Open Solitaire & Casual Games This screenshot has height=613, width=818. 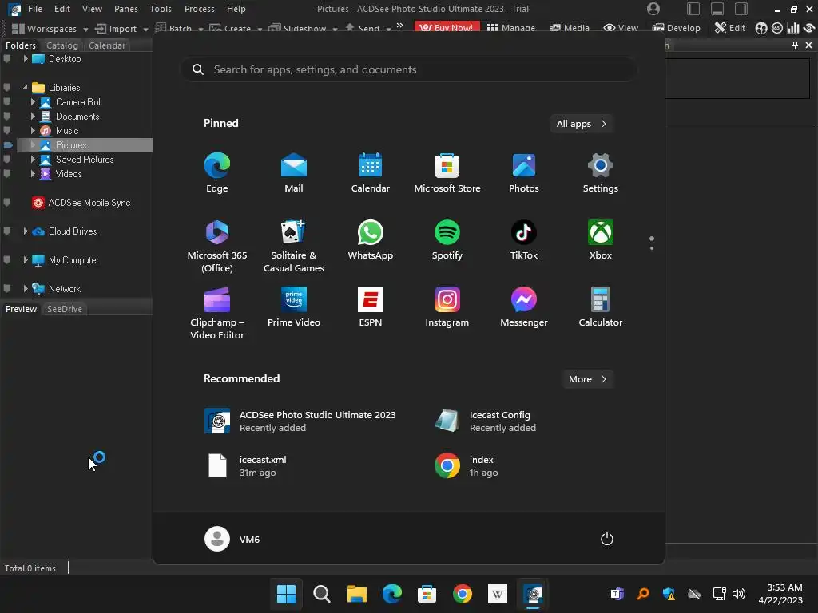(x=294, y=246)
